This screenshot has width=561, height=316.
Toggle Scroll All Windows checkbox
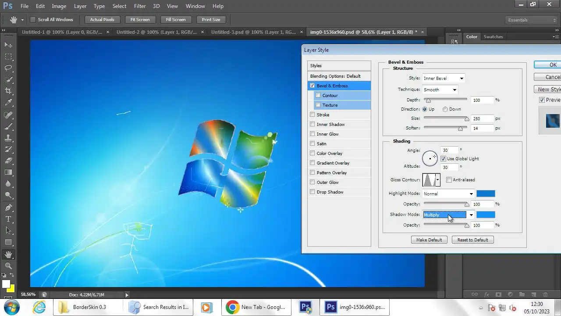point(32,19)
